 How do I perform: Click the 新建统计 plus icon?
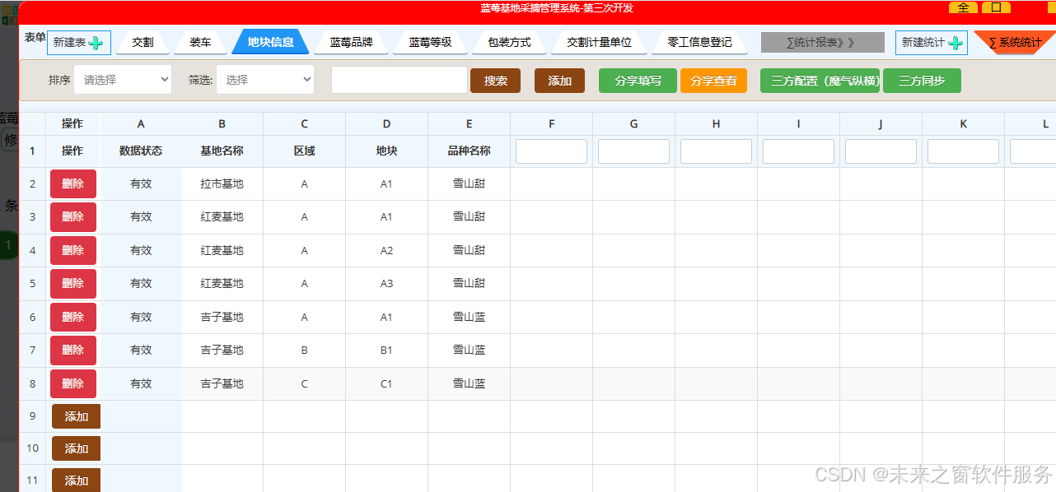tap(955, 43)
